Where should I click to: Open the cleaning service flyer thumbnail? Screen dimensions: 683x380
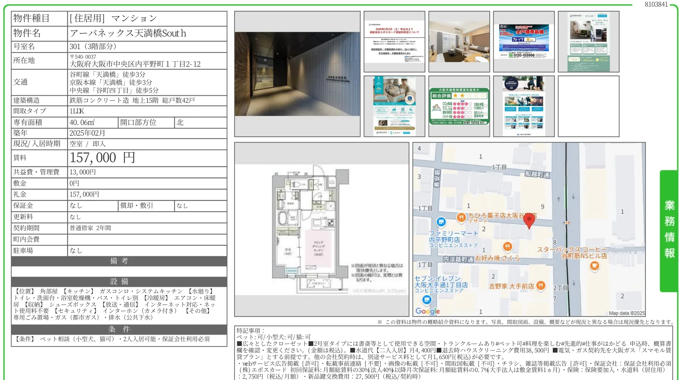click(x=394, y=106)
